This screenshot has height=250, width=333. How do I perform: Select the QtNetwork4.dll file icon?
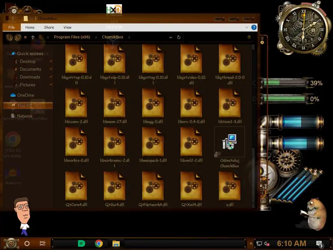(153, 186)
